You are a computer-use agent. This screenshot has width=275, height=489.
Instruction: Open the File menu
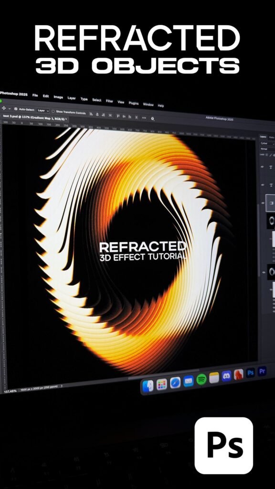[35, 95]
